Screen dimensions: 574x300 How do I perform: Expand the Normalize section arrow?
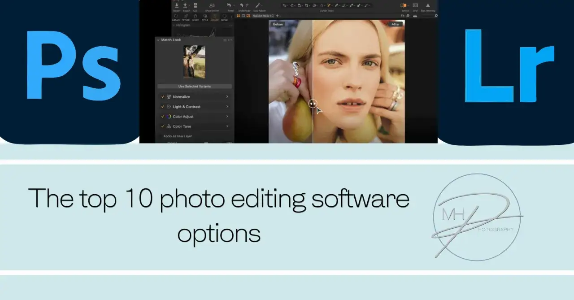pos(227,97)
